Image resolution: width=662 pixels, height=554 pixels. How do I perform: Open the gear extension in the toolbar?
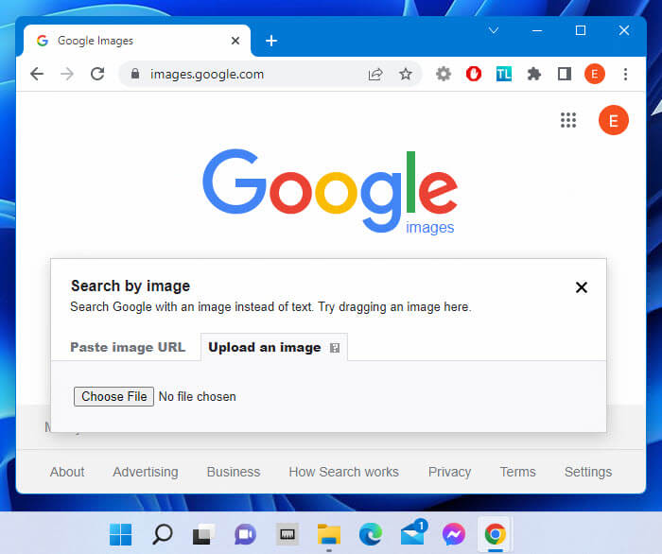click(x=444, y=75)
